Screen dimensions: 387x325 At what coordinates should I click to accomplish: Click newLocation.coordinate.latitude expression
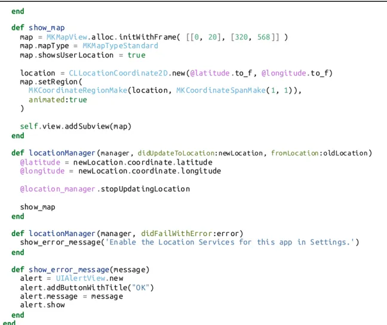(x=143, y=162)
